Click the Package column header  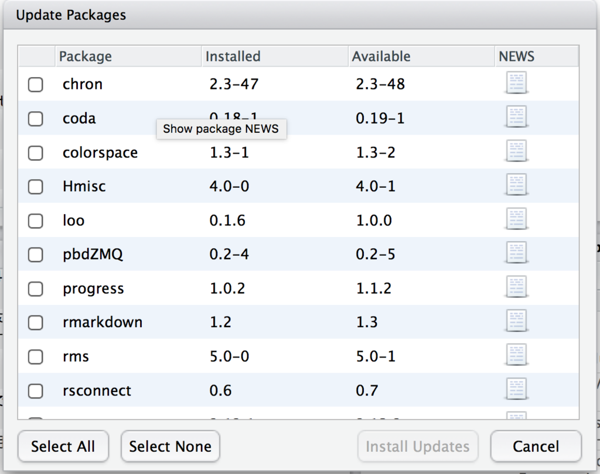[128, 56]
